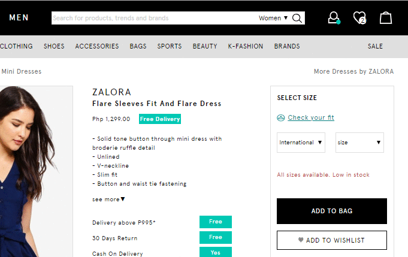This screenshot has height=257, width=408.
Task: Open the ACCESSORIES menu
Action: pos(97,46)
